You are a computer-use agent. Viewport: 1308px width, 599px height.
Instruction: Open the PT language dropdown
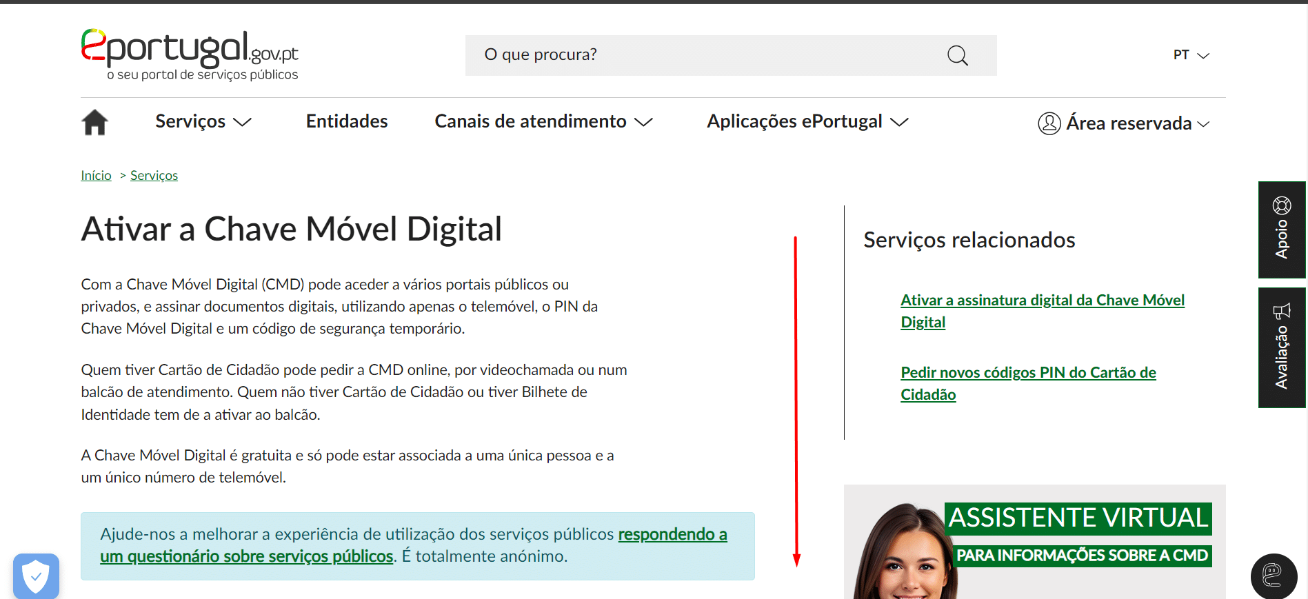(1191, 55)
